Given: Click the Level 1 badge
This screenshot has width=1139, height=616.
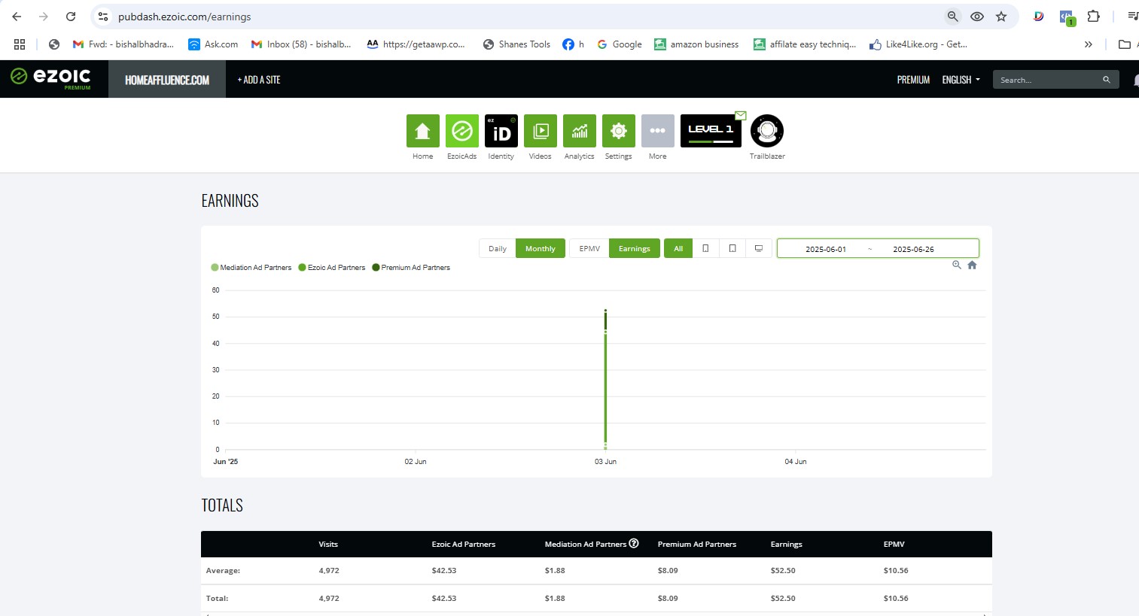Looking at the screenshot, I should [711, 131].
